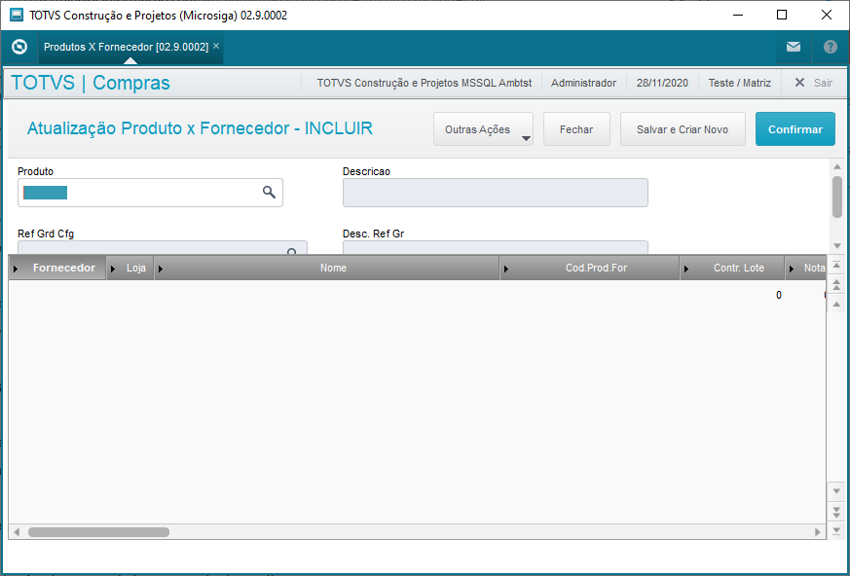Click the Fornecedor column header arrow
This screenshot has width=850, height=576.
17,269
